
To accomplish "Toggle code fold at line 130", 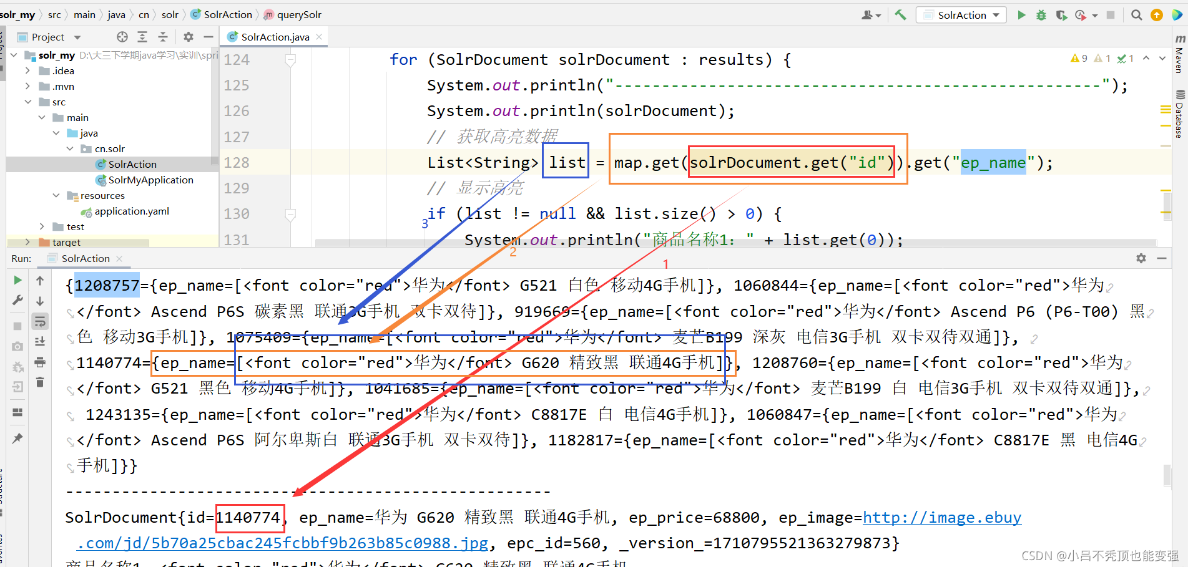I will tap(290, 215).
